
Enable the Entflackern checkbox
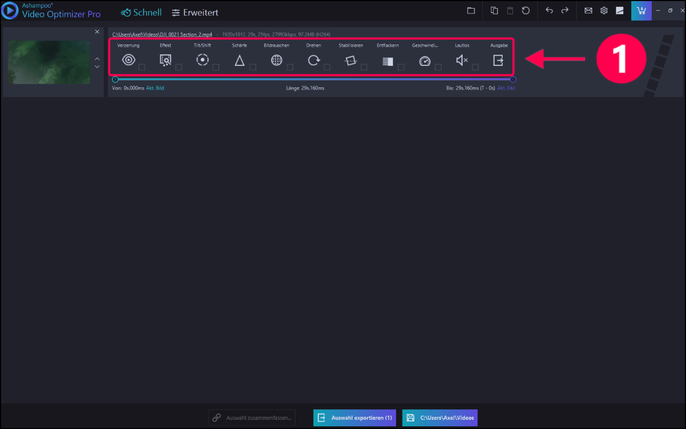pyautogui.click(x=401, y=67)
